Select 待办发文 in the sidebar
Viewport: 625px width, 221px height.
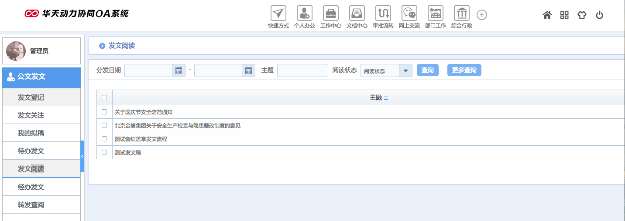coord(41,151)
